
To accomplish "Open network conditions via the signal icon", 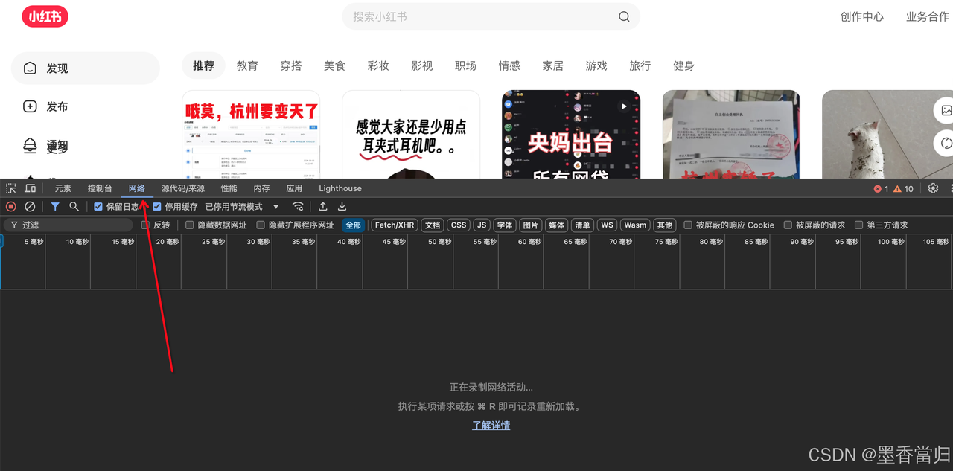I will pyautogui.click(x=298, y=206).
